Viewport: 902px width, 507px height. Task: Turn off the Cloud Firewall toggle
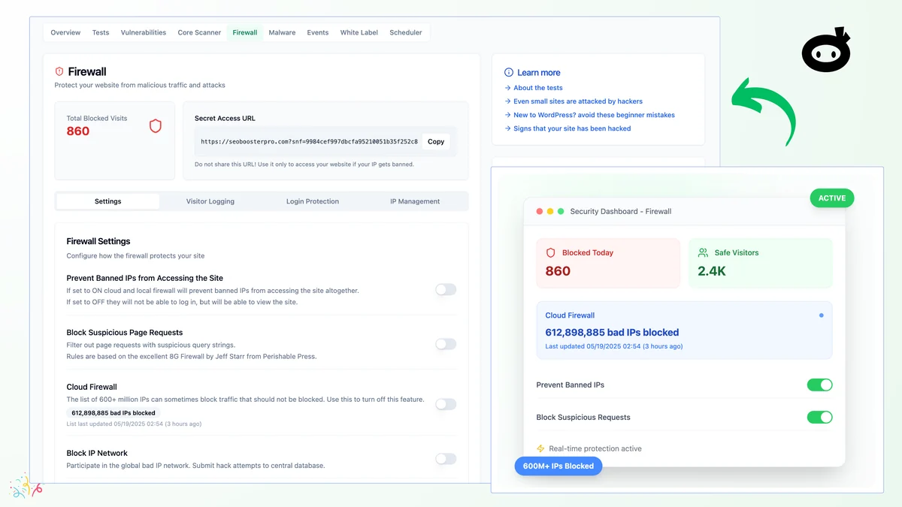pos(446,404)
